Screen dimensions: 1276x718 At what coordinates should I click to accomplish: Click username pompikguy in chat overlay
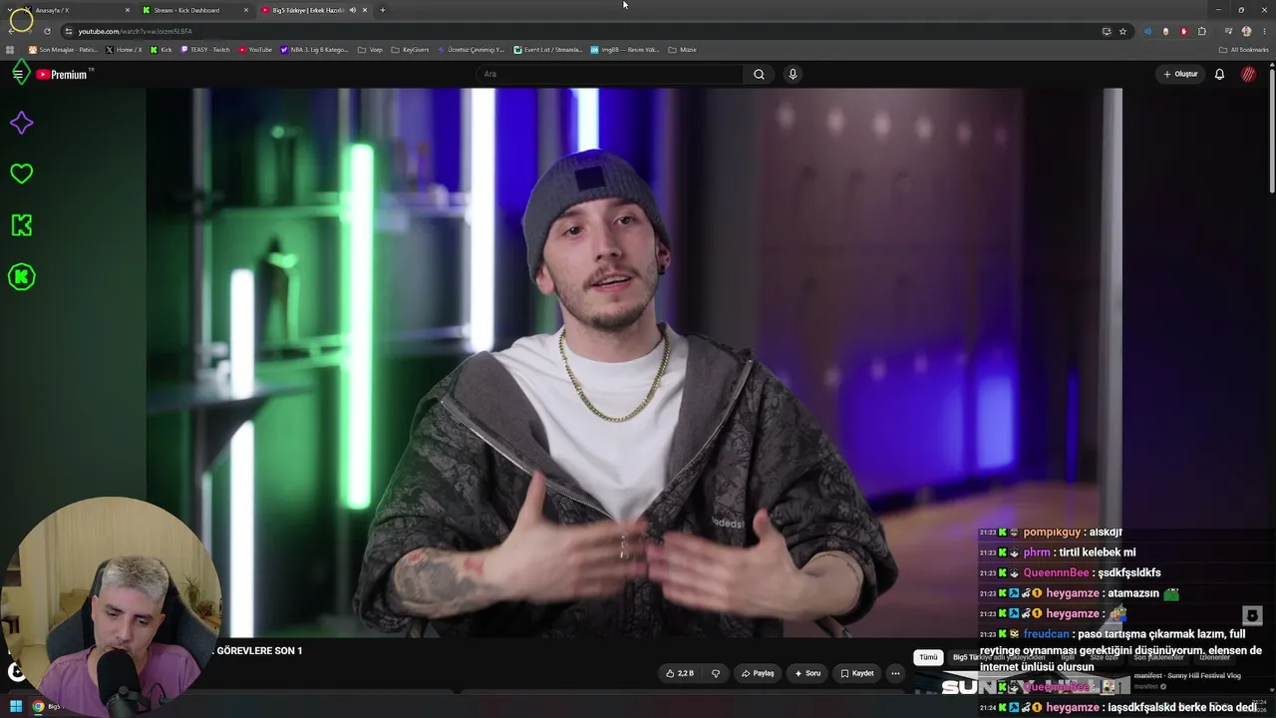tap(1053, 533)
